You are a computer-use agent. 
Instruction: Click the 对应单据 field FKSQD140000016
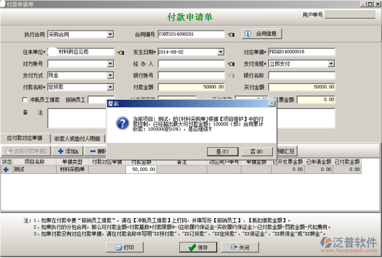pyautogui.click(x=302, y=52)
